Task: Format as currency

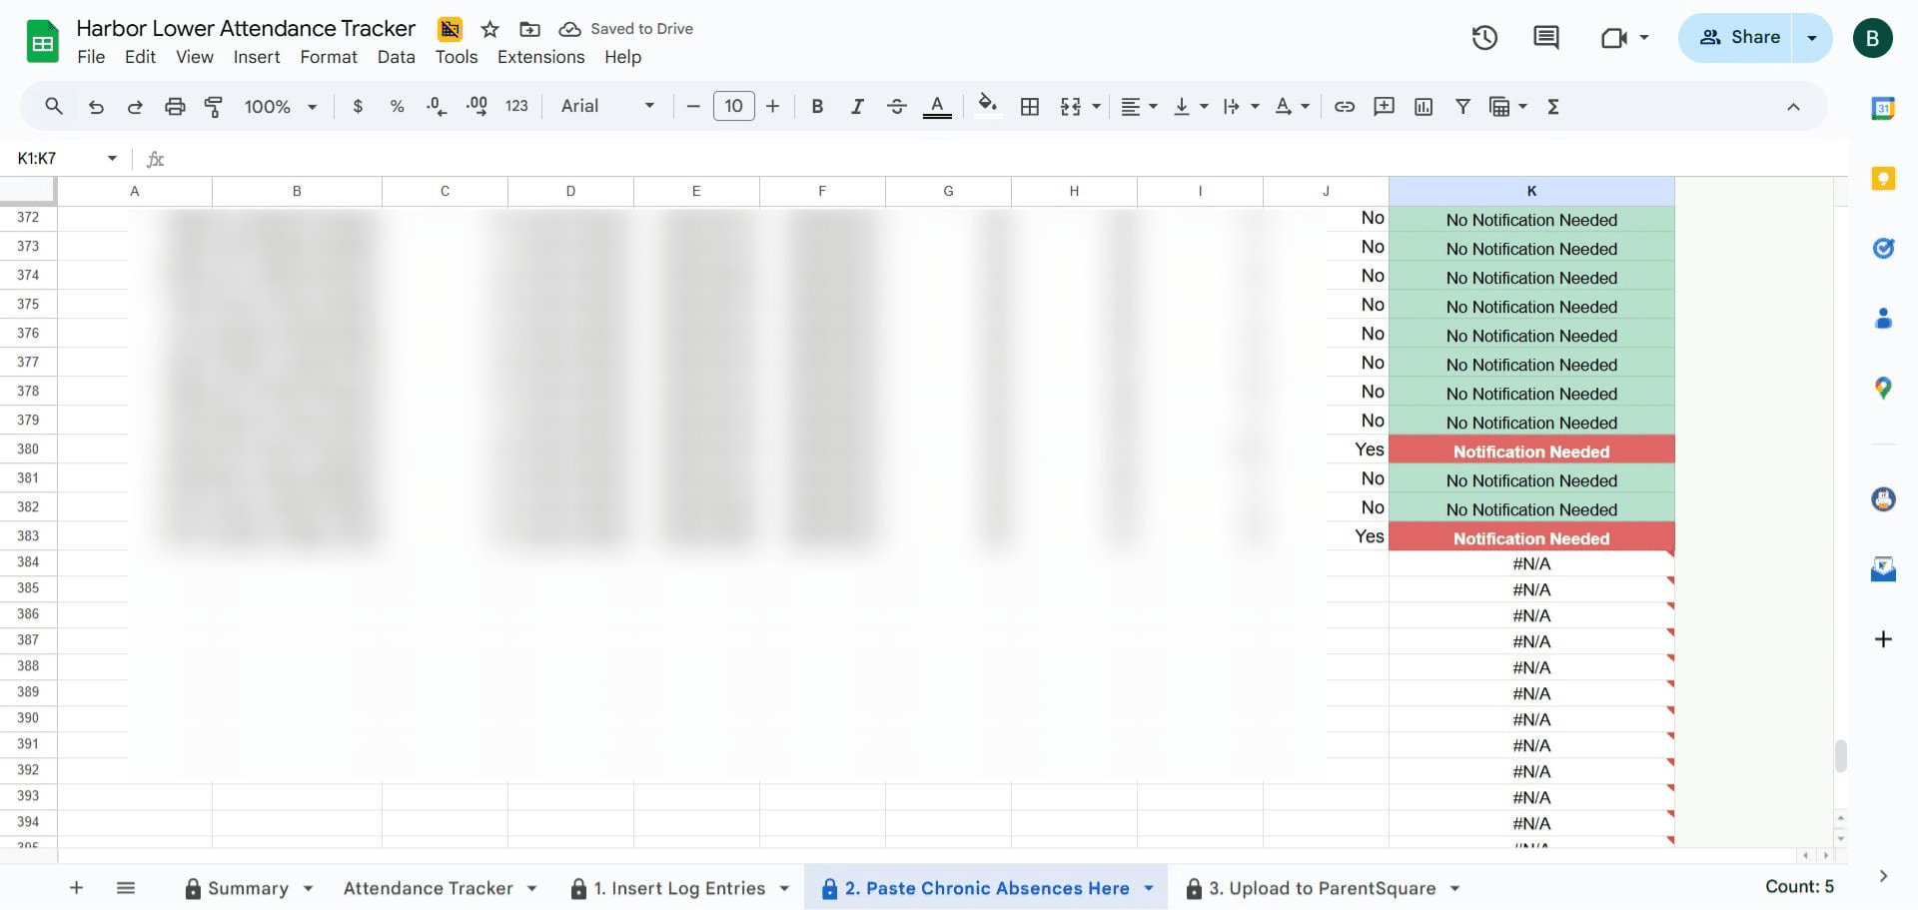Action: pyautogui.click(x=358, y=106)
